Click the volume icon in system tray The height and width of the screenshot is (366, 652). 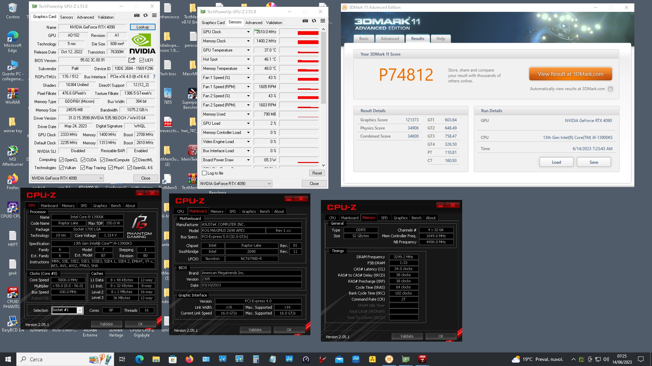(606, 359)
